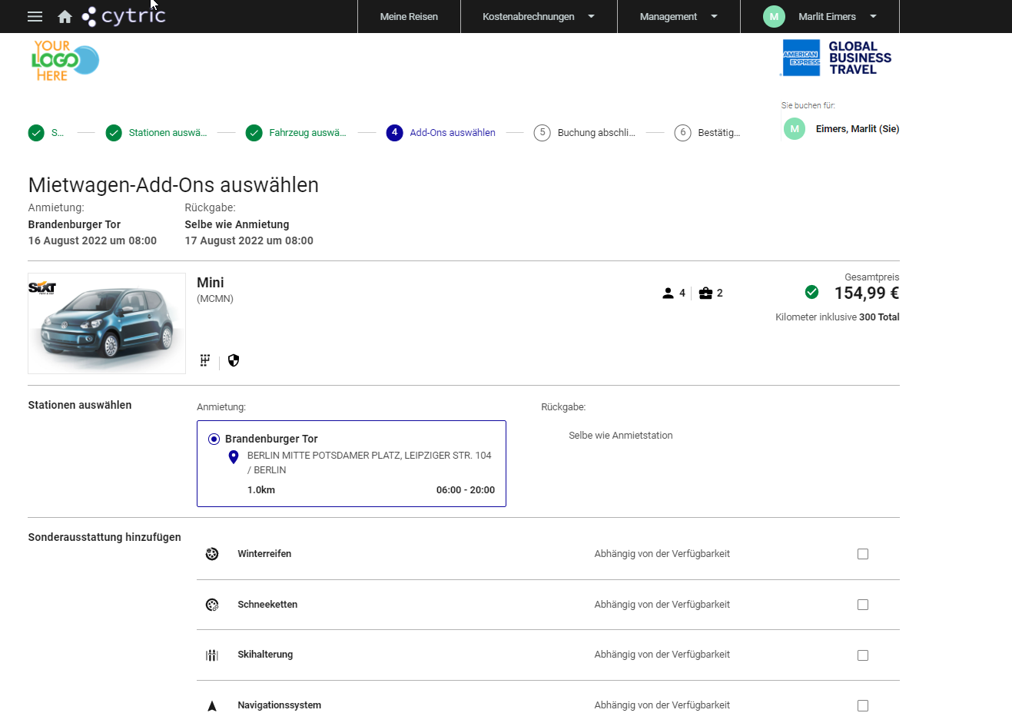The image size is (1012, 713).
Task: Click the 06:00 - 20:00 opening hours
Action: 466,490
